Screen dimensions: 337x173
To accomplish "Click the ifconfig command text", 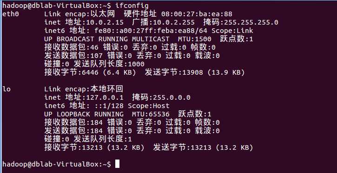I will [132, 6].
